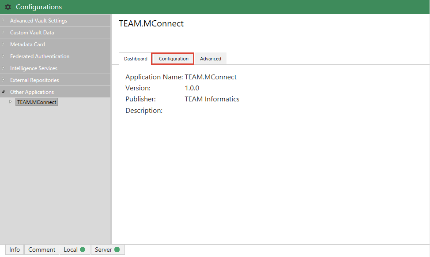Screen dimensions: 430x257
Task: Click the gear icon beside Configurations title
Action: (x=8, y=7)
